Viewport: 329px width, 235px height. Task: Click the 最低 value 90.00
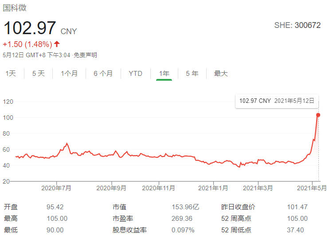coord(55,230)
